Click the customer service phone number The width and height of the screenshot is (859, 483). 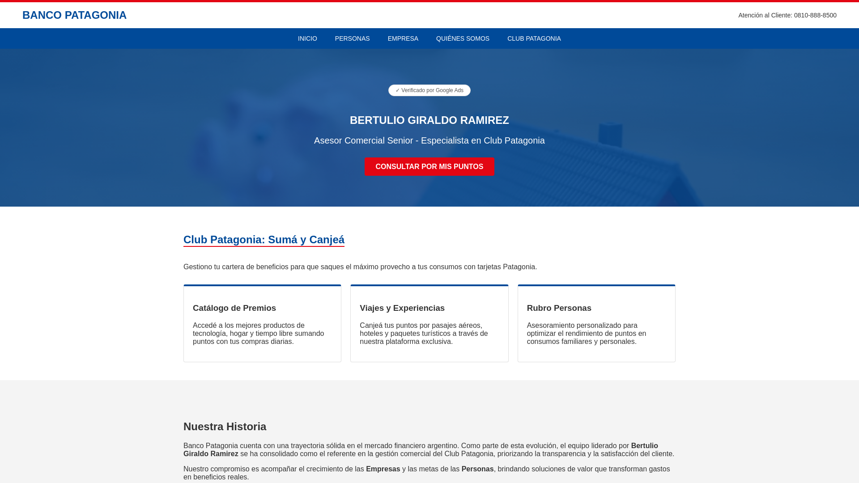coord(815,15)
